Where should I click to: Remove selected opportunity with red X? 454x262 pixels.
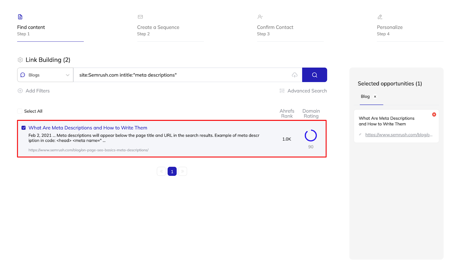pyautogui.click(x=434, y=115)
